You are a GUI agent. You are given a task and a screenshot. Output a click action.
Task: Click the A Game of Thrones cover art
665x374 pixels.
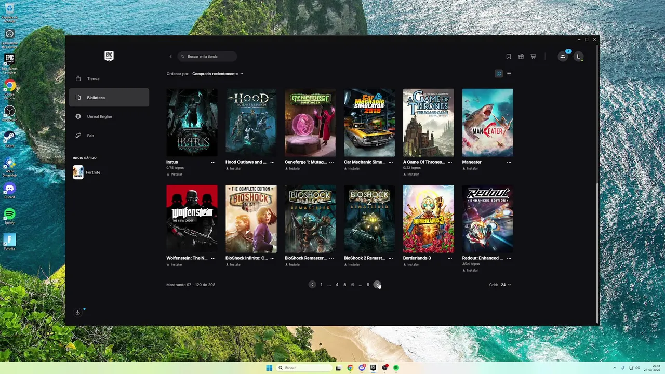point(429,123)
